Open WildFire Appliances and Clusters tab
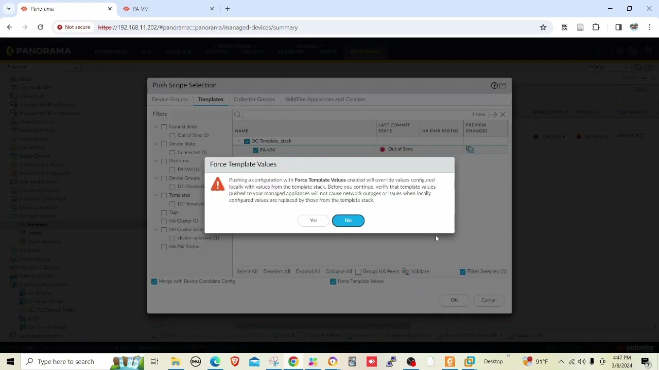 [x=325, y=99]
